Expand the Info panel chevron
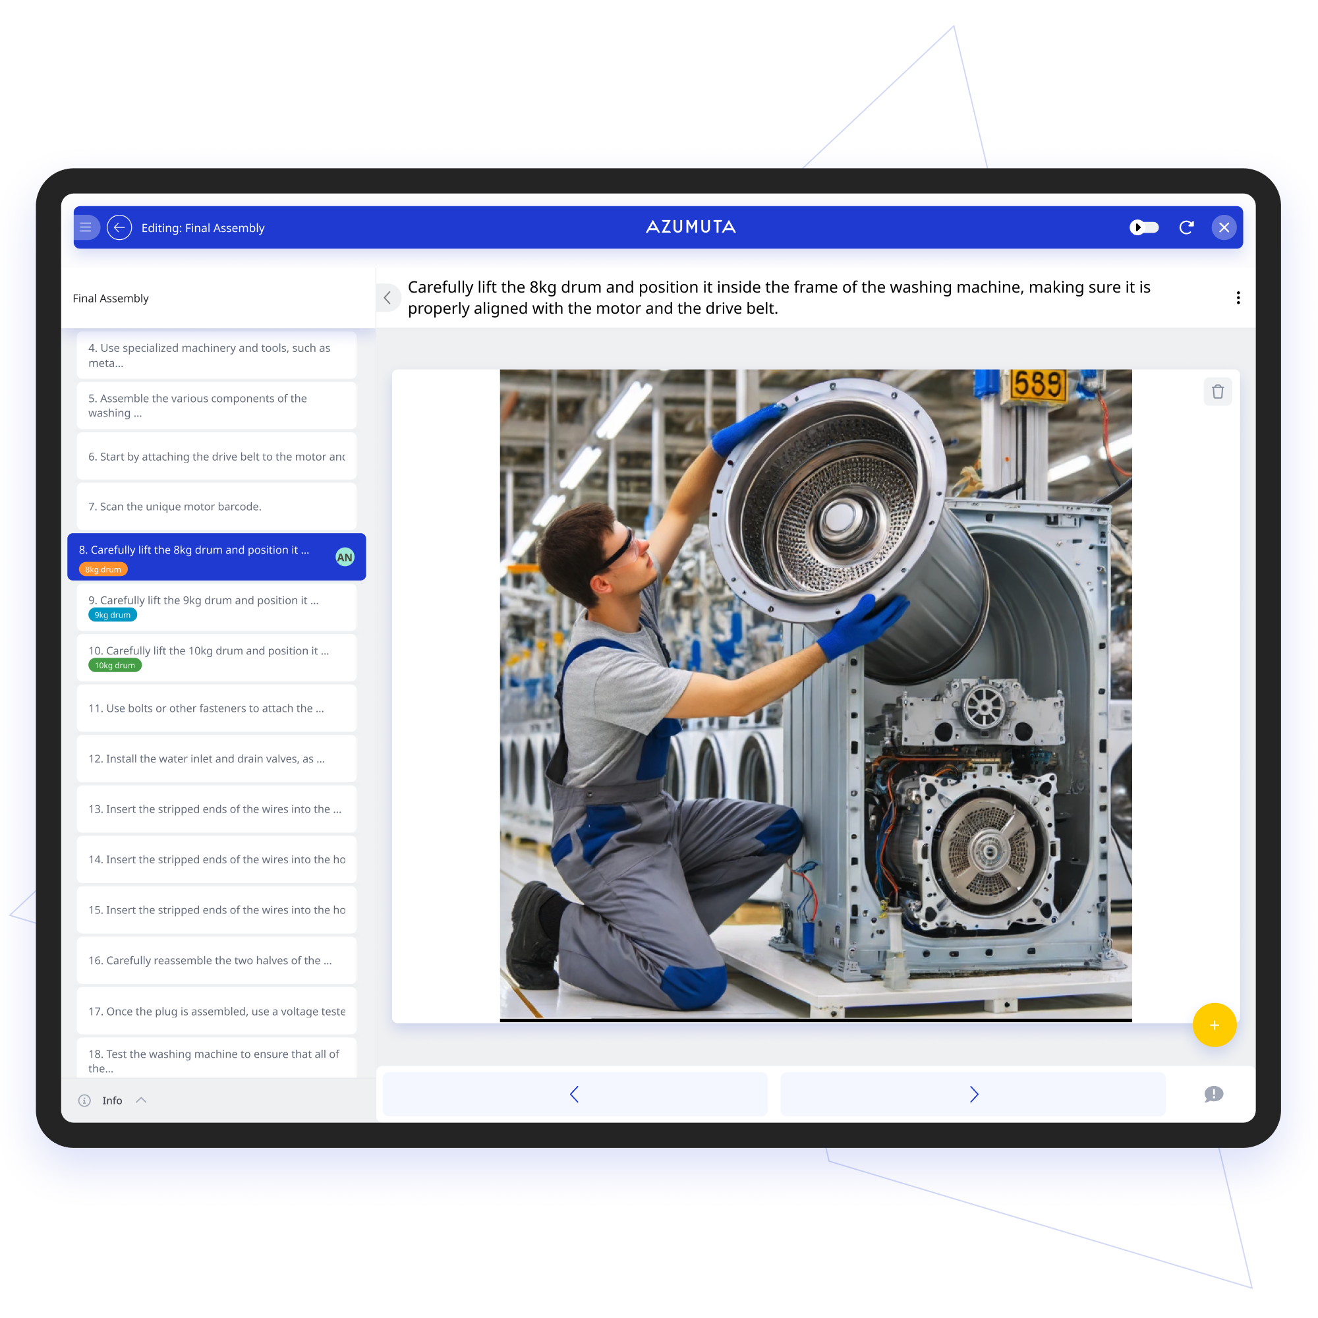The width and height of the screenshot is (1318, 1318). (x=141, y=1100)
